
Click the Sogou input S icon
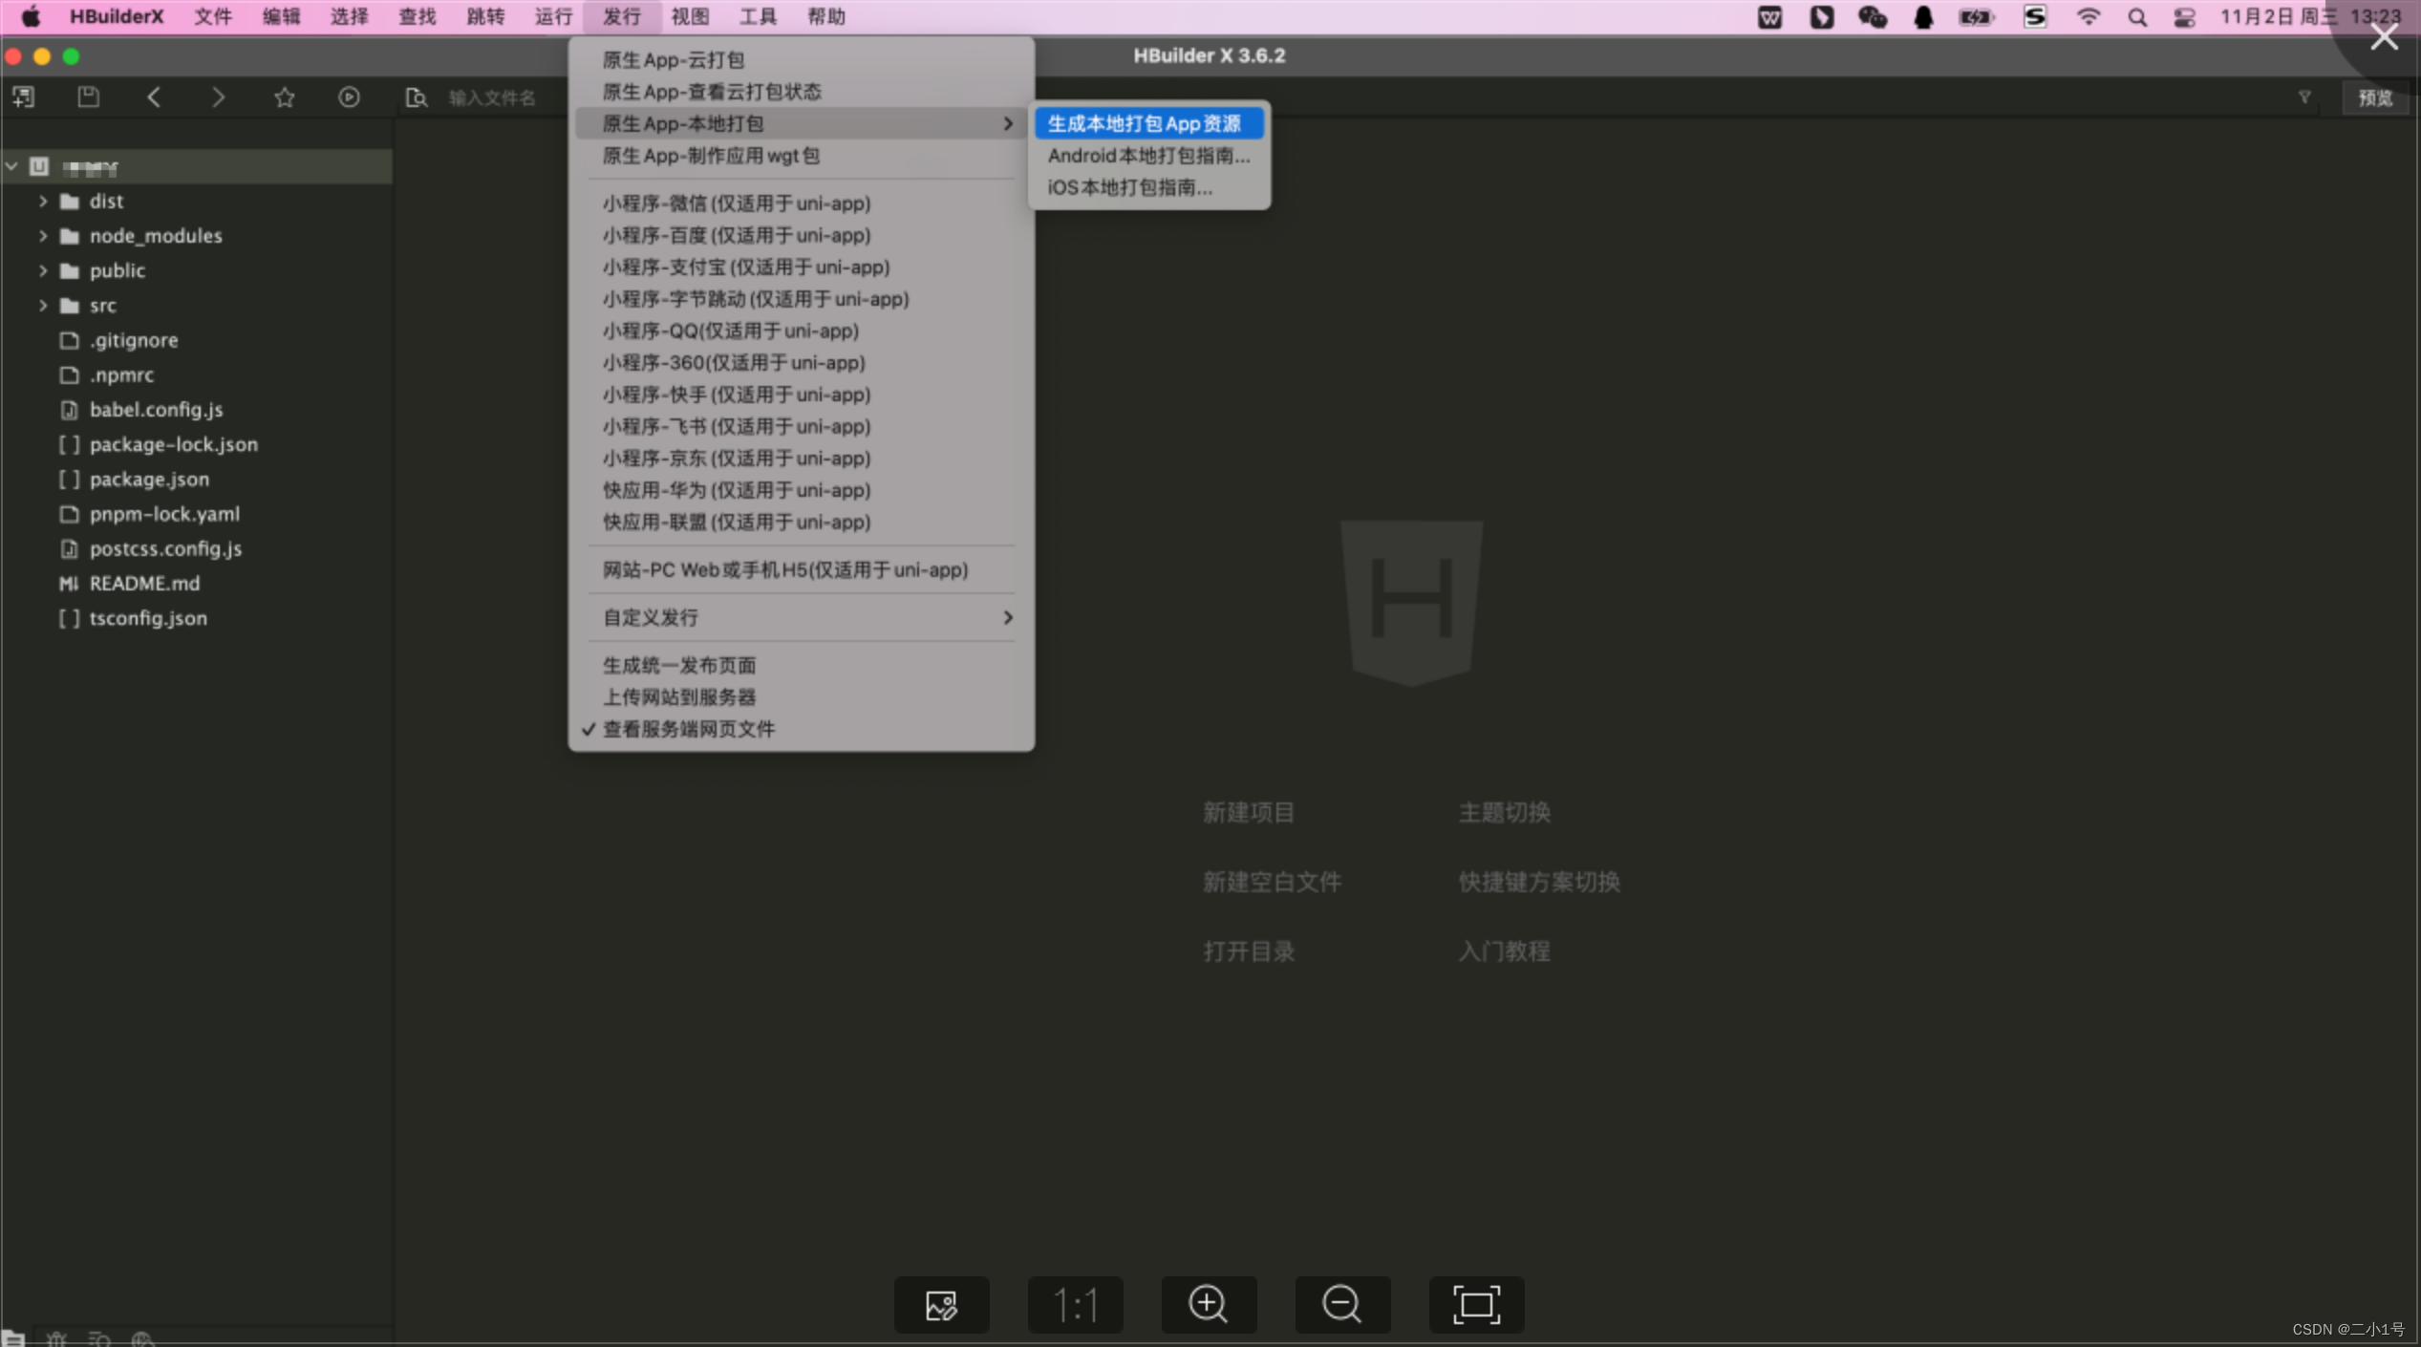(2034, 16)
